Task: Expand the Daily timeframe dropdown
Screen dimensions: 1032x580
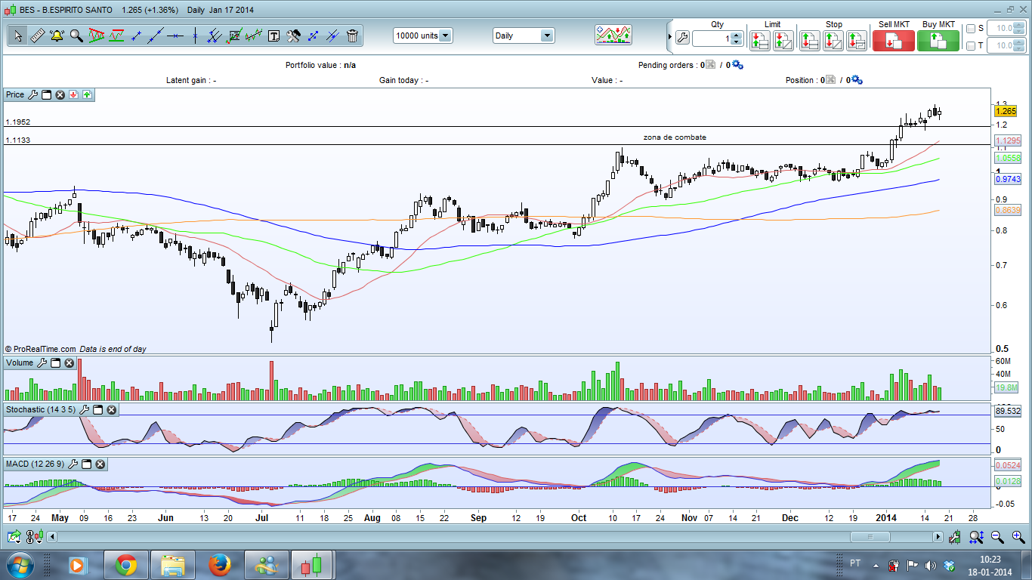Action: [546, 35]
